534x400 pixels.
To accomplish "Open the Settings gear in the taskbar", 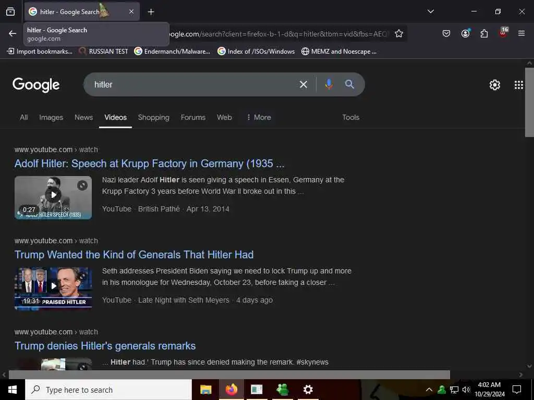I will 308,390.
